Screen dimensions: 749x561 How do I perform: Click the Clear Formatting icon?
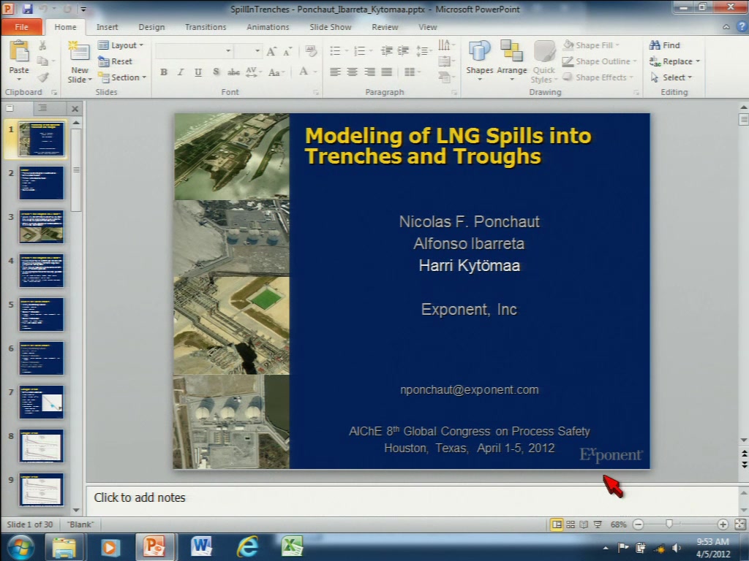[x=311, y=50]
